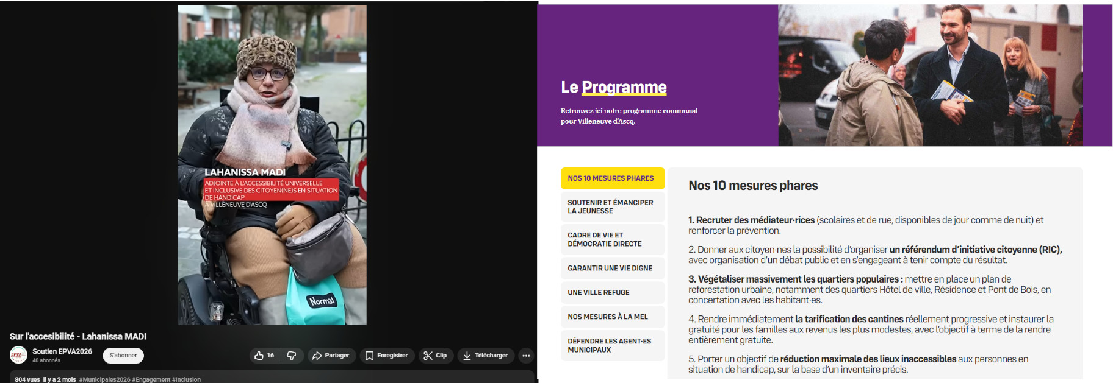Open the Soutien EPVA2026 channel name

click(x=62, y=351)
